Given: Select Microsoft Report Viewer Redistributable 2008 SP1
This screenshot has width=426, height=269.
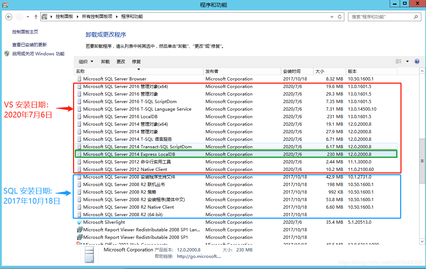Looking at the screenshot, I should point(236,237).
